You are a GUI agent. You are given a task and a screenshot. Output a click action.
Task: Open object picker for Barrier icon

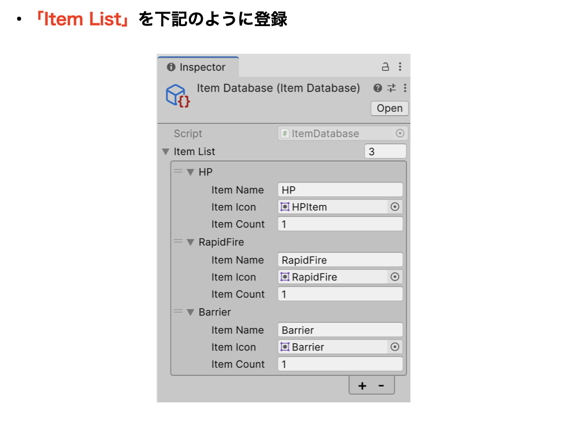(x=395, y=347)
